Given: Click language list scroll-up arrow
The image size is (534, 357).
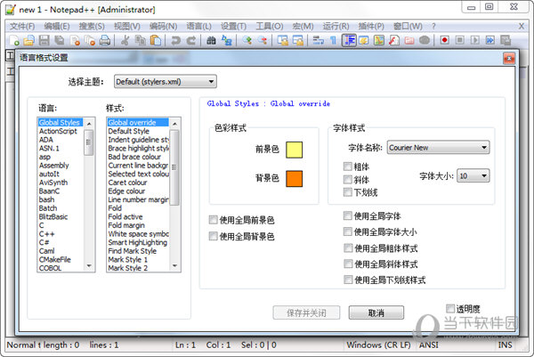Looking at the screenshot, I should tap(89, 124).
